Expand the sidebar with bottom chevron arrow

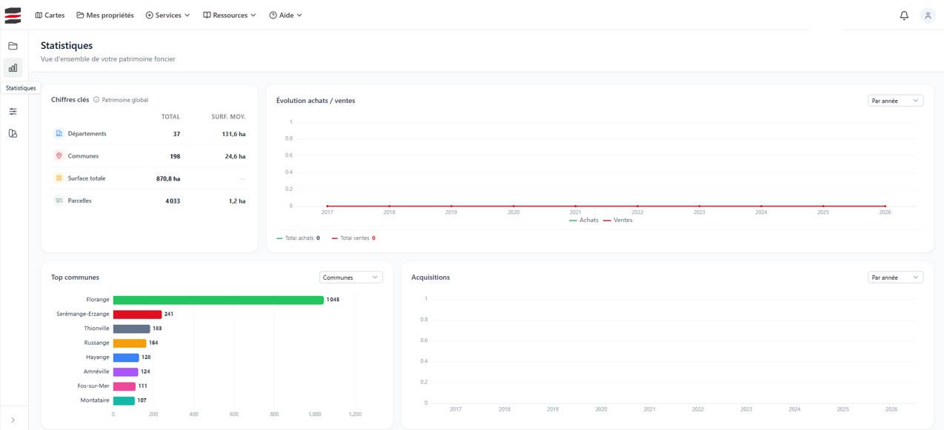13,420
